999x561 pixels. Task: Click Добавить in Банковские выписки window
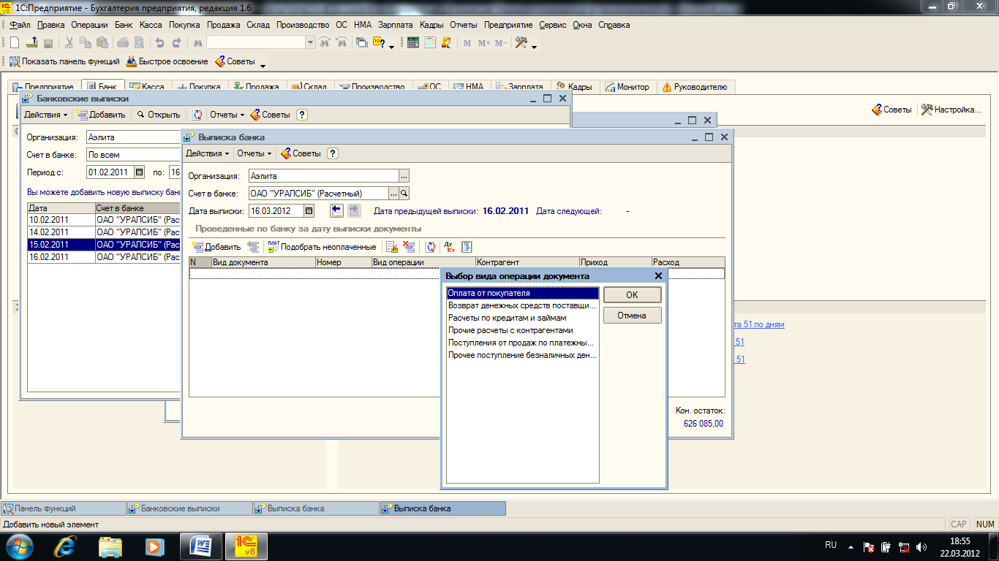pyautogui.click(x=101, y=115)
